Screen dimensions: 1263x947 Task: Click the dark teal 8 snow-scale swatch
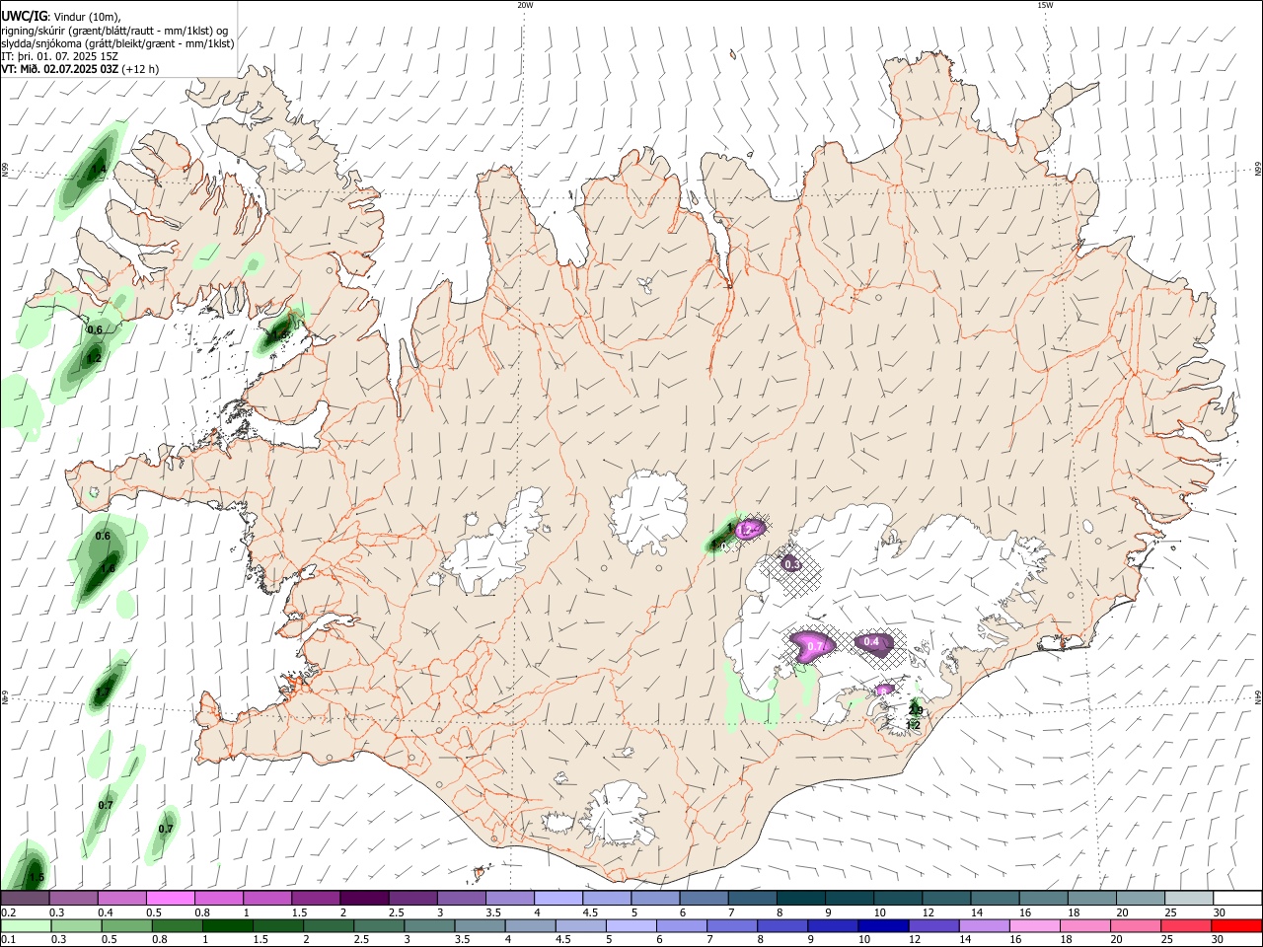click(799, 899)
